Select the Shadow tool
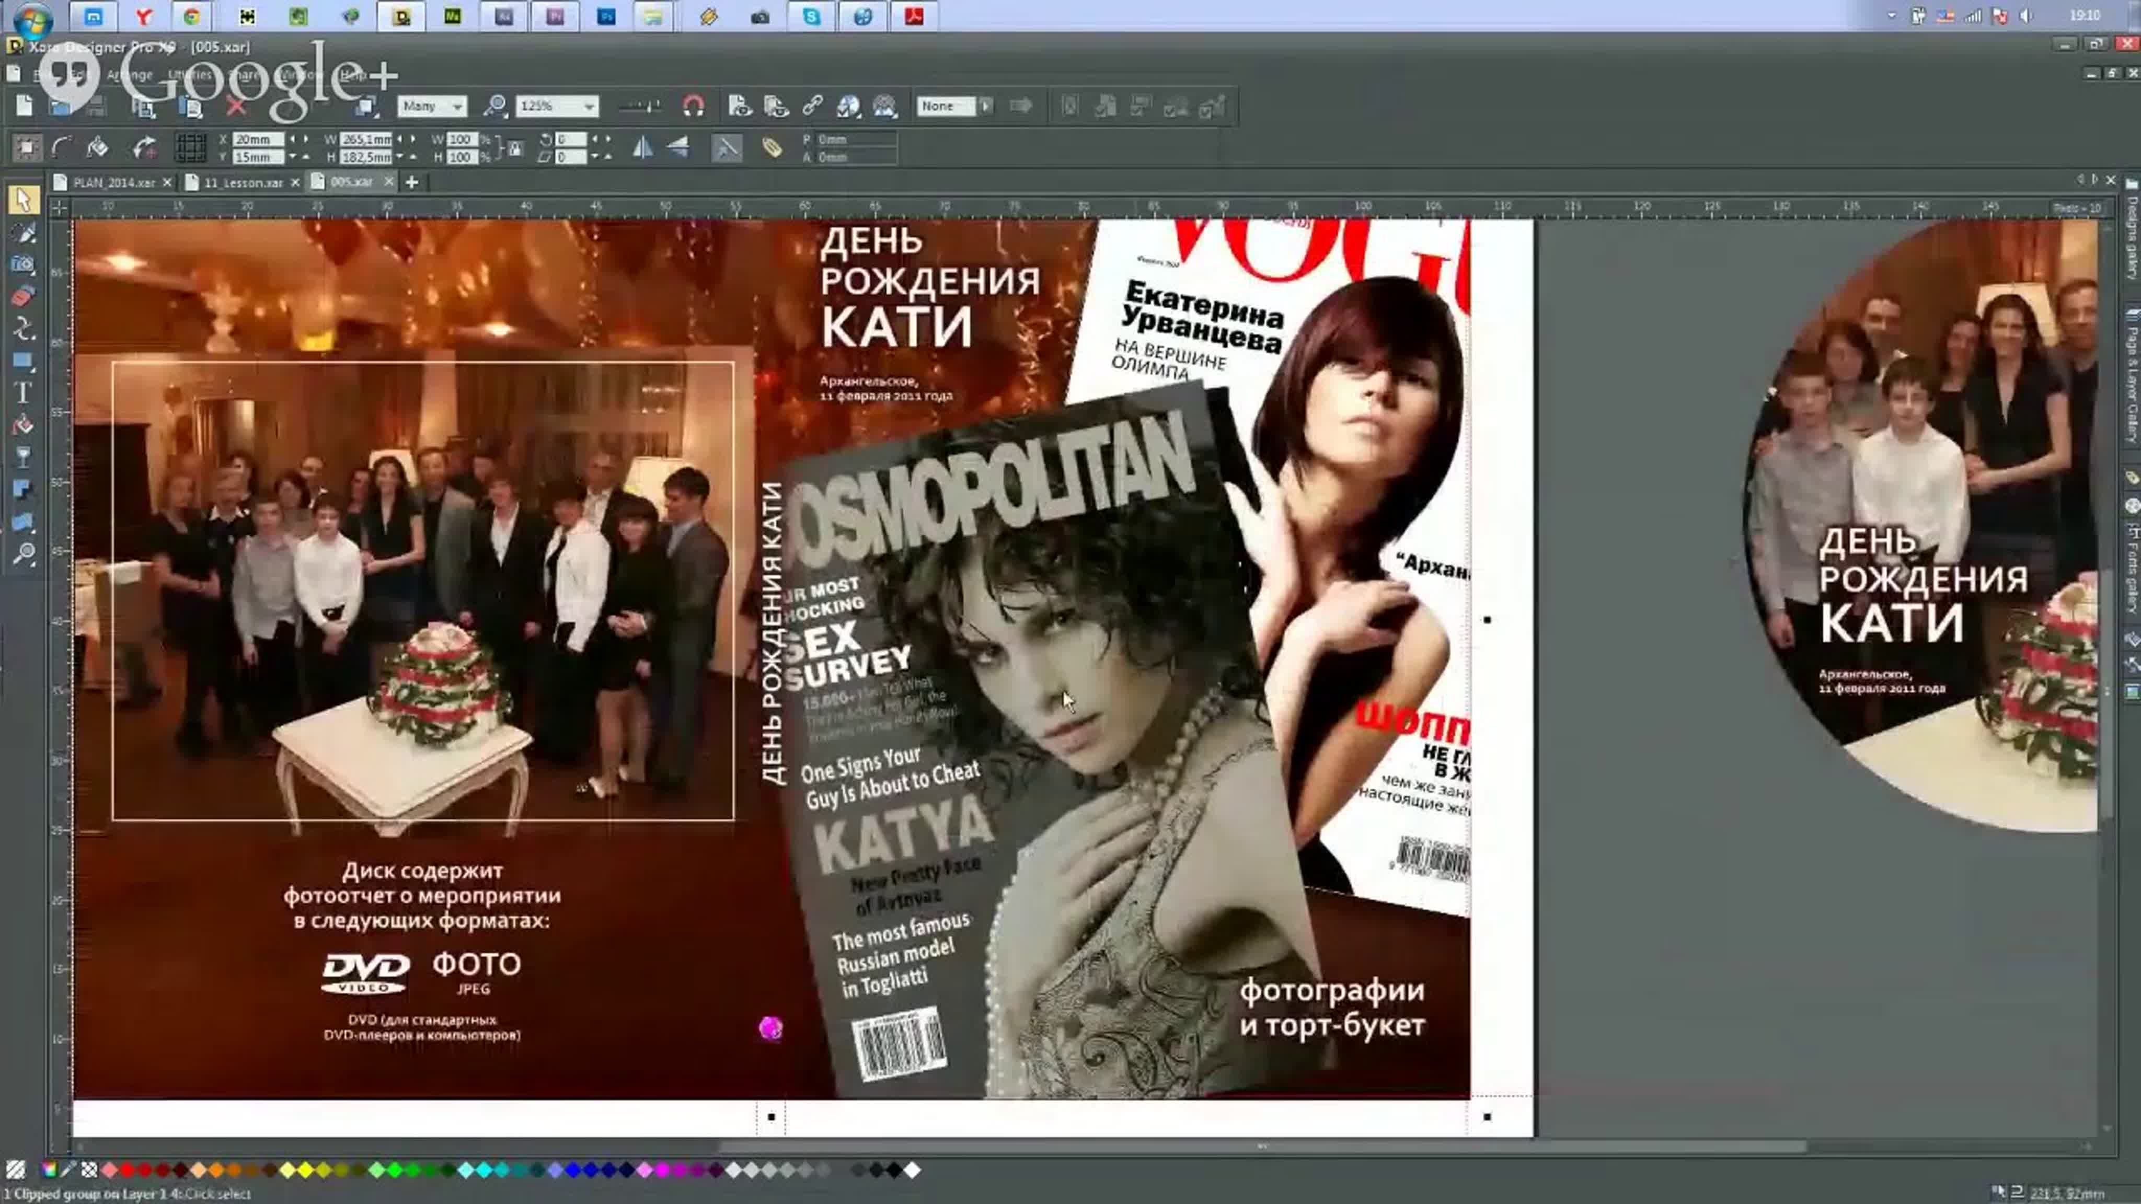2141x1204 pixels. coord(24,490)
